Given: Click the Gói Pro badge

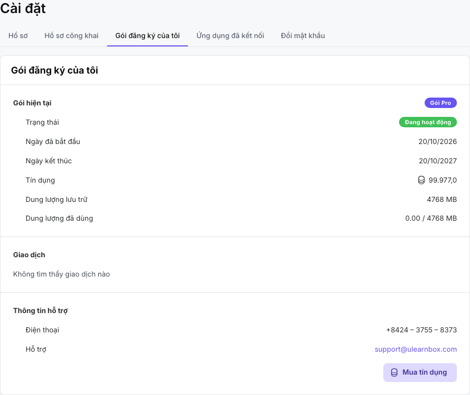Looking at the screenshot, I should (x=441, y=103).
